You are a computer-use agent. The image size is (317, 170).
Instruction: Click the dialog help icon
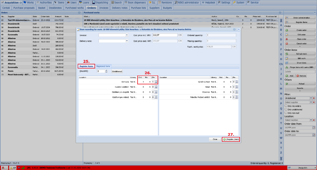click(234, 29)
